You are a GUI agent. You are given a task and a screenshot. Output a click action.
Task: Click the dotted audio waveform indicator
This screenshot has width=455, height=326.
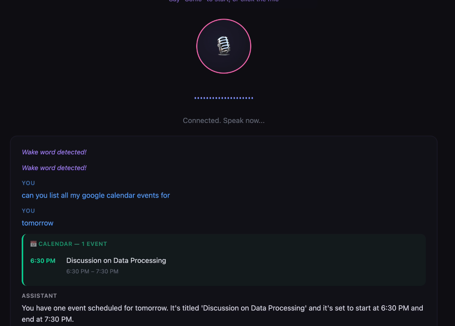[224, 98]
